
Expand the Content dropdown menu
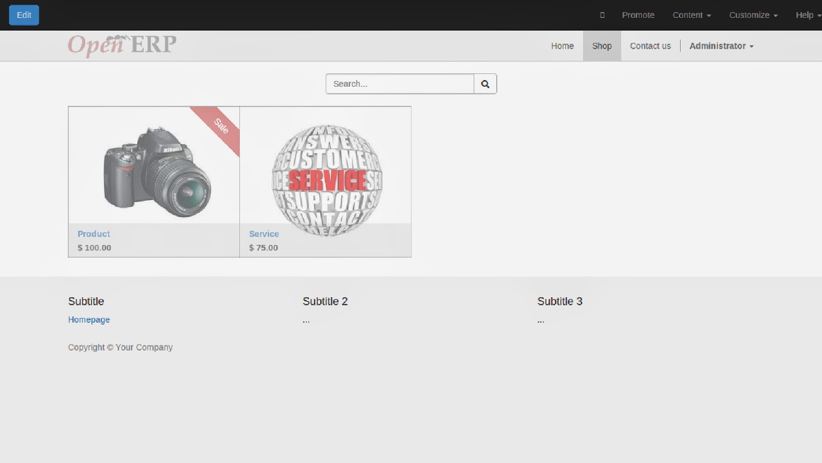[x=692, y=15]
